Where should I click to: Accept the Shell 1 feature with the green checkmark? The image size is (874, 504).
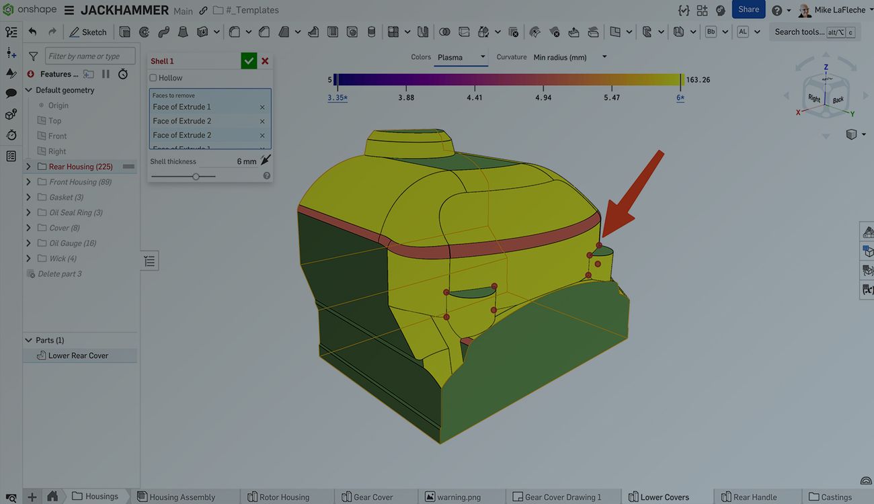pos(248,60)
